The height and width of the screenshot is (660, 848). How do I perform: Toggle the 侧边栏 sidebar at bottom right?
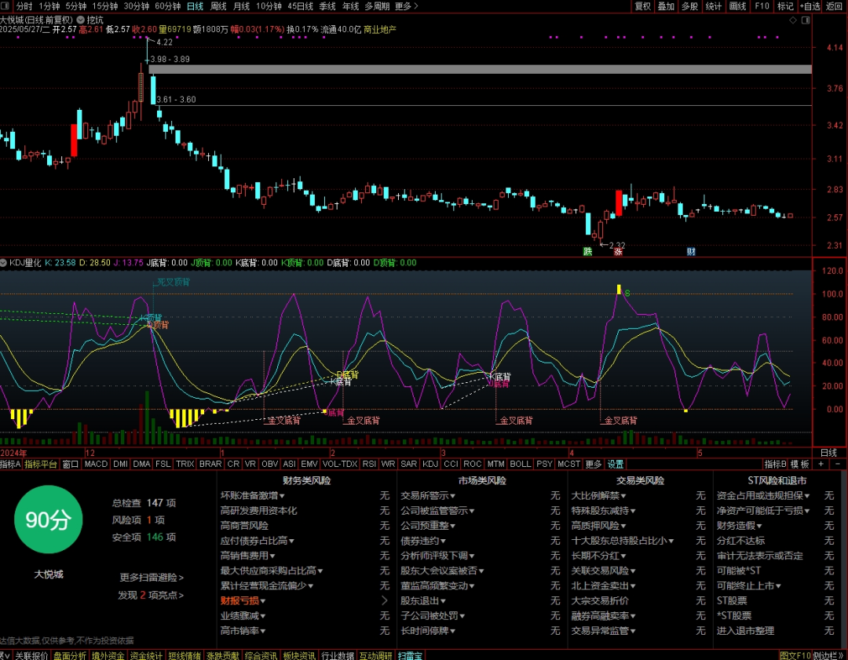pyautogui.click(x=830, y=655)
